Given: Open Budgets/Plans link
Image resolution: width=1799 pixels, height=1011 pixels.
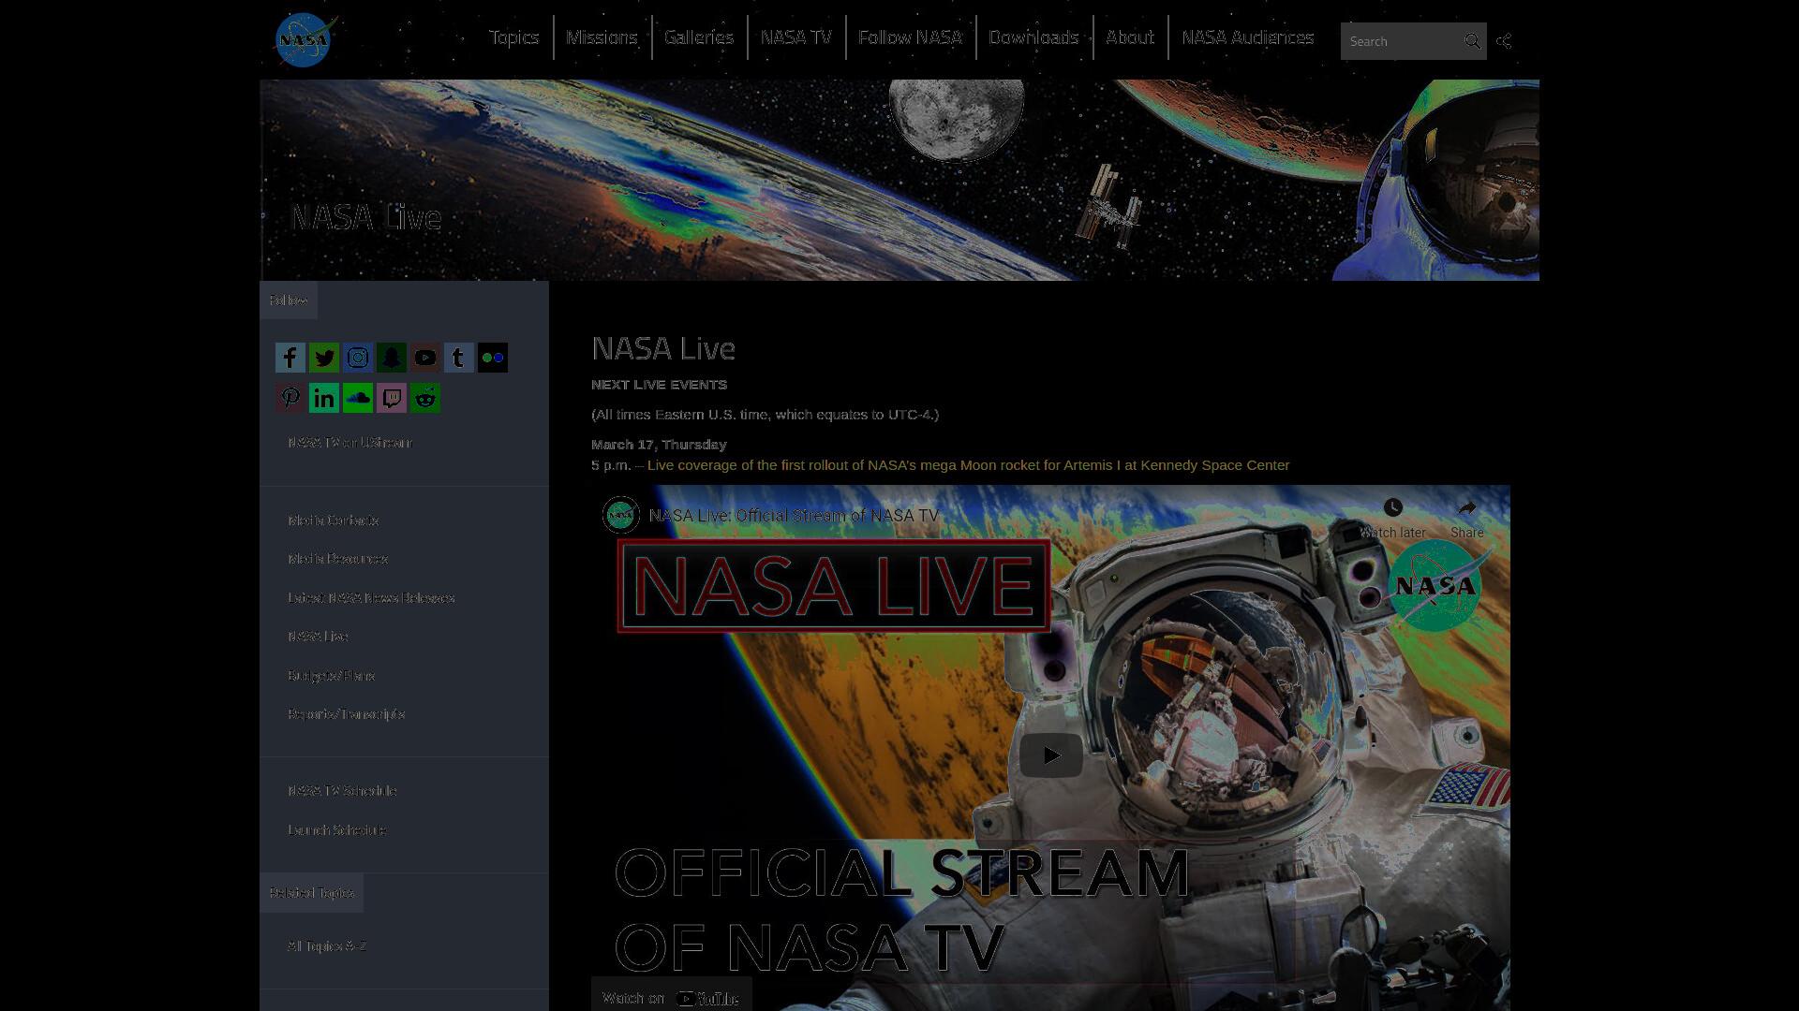Looking at the screenshot, I should tap(331, 676).
